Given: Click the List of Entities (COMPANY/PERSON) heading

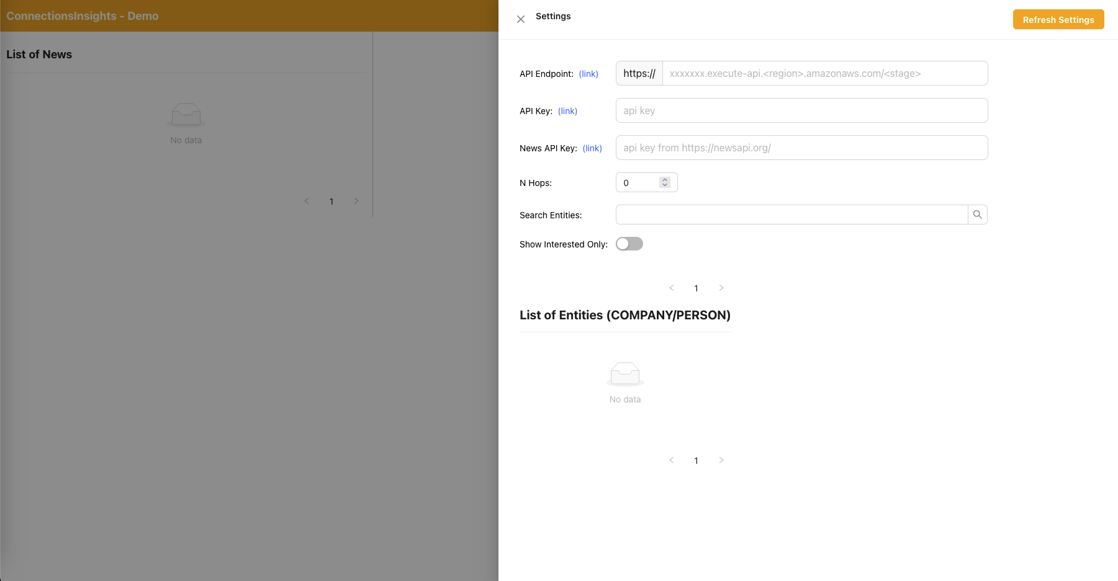Looking at the screenshot, I should (625, 315).
